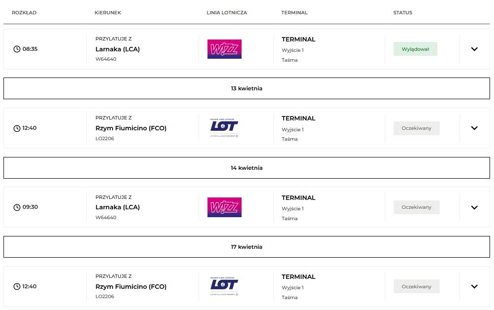The height and width of the screenshot is (310, 494).
Task: Click Oczekiwany status of 09:30 Larnaka flight
Action: 416,207
